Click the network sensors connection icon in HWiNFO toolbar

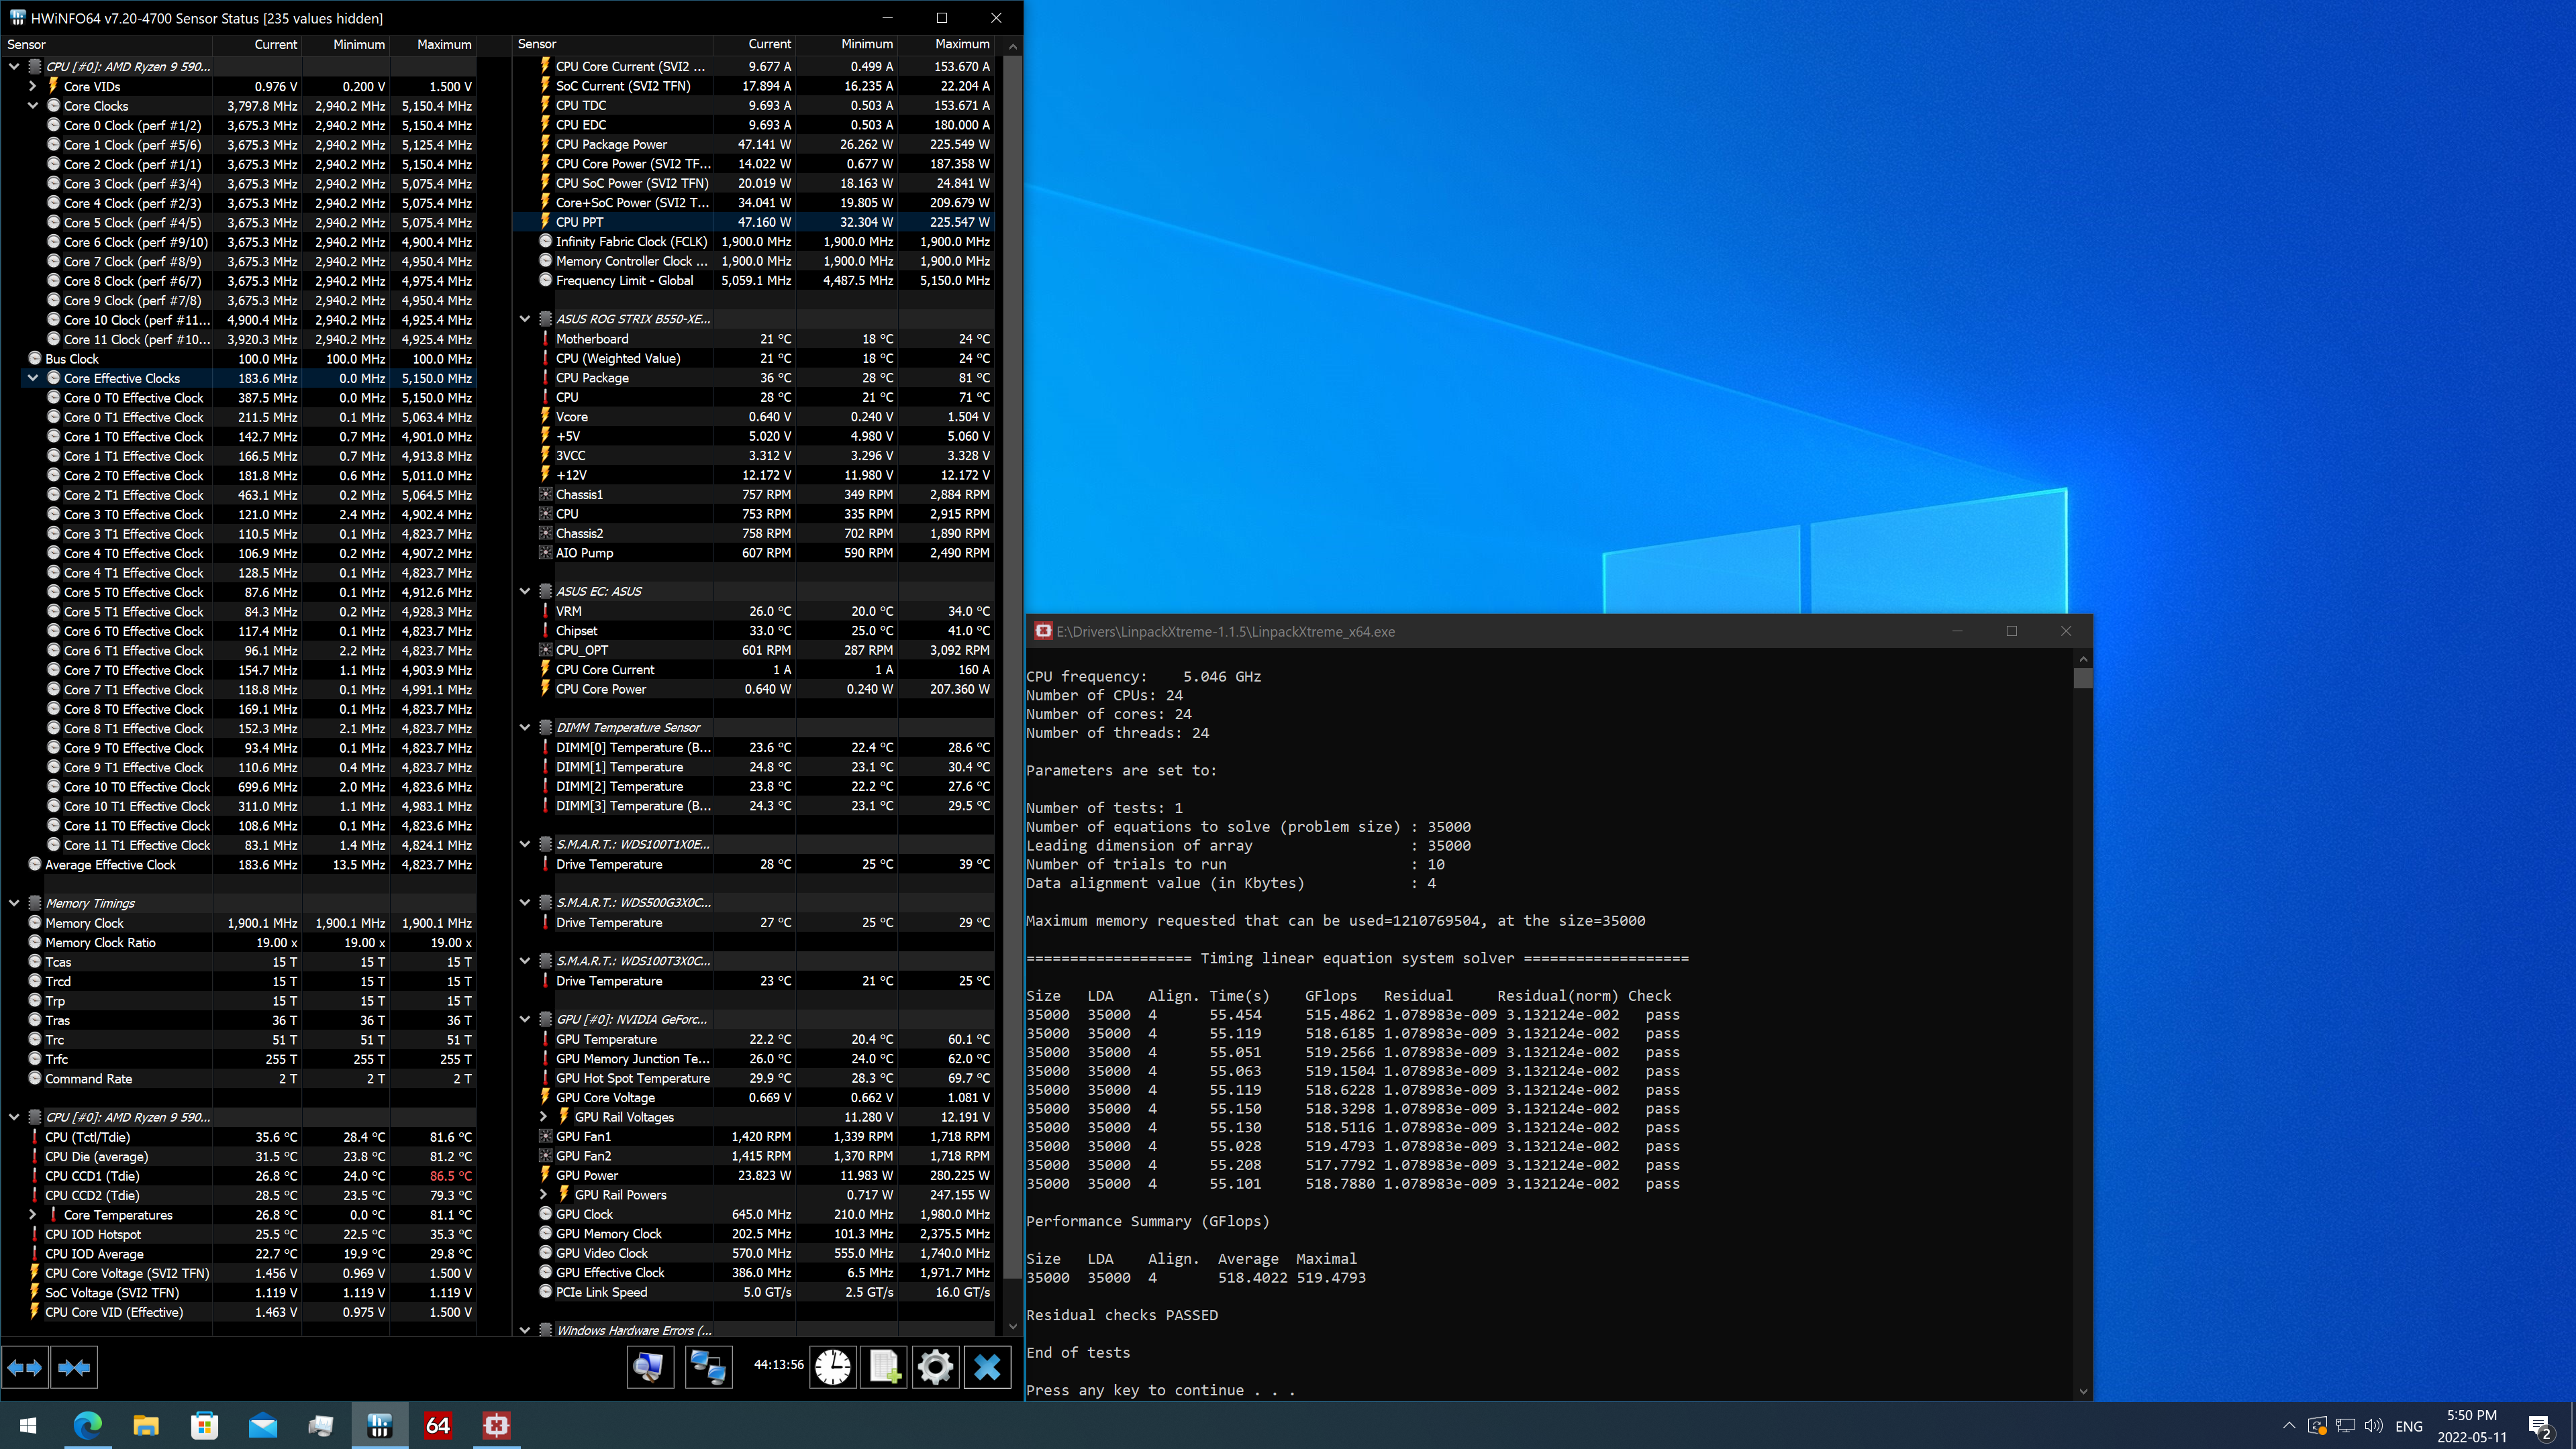(x=708, y=1367)
